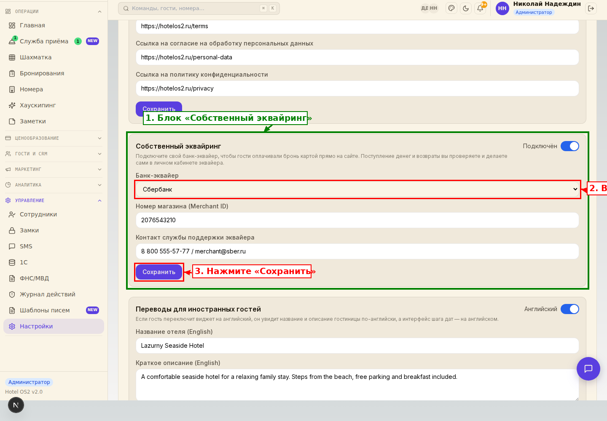Open Бронирования menu item

point(54,73)
